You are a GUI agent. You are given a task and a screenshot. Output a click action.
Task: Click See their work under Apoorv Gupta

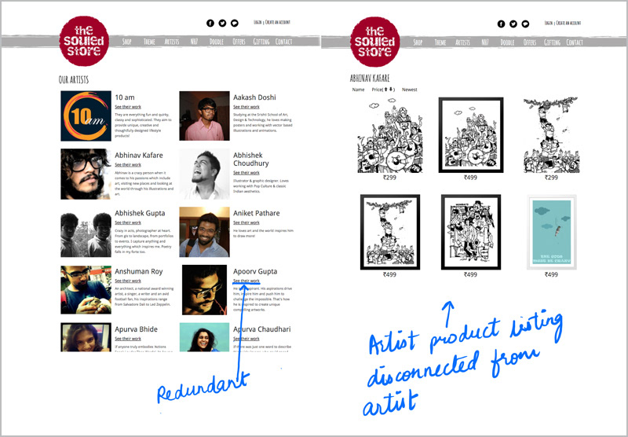pos(246,281)
